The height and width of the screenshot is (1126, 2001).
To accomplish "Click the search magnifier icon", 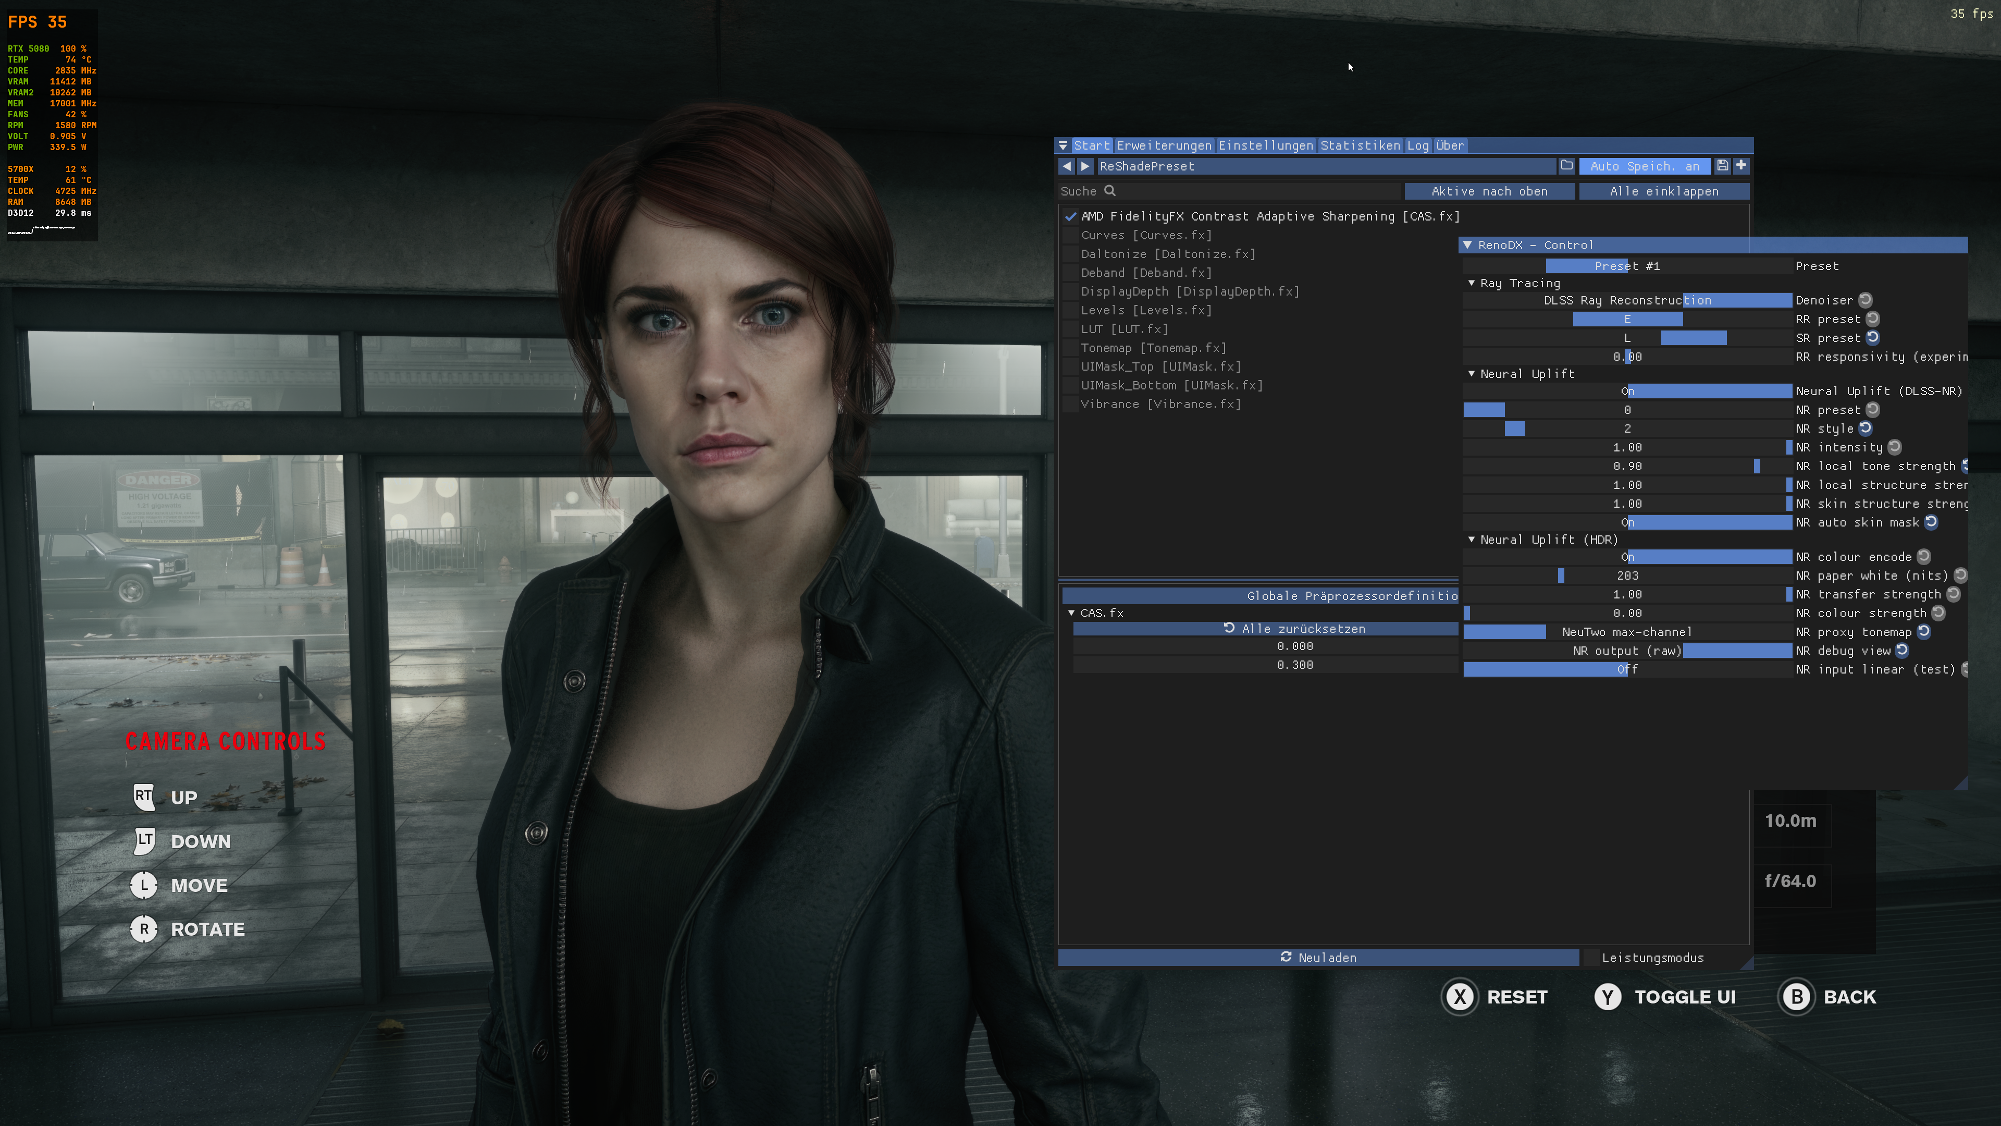I will coord(1110,190).
